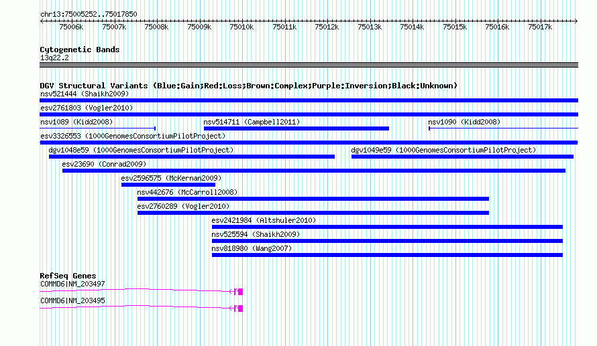Open the COMMD6|NM_203495 gene label
597x346 pixels.
[x=72, y=300]
